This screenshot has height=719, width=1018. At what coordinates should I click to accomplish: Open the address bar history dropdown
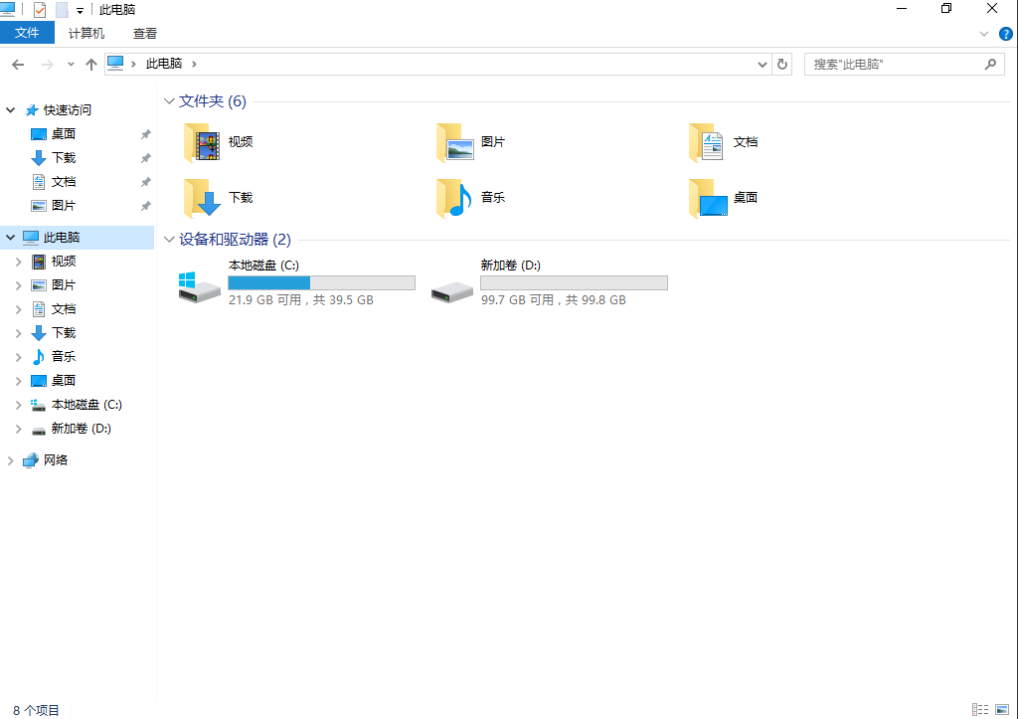[x=763, y=65]
